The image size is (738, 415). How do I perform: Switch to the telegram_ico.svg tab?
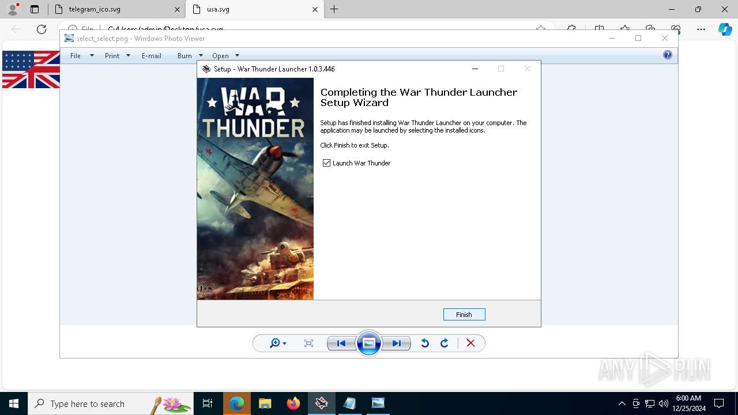[115, 9]
